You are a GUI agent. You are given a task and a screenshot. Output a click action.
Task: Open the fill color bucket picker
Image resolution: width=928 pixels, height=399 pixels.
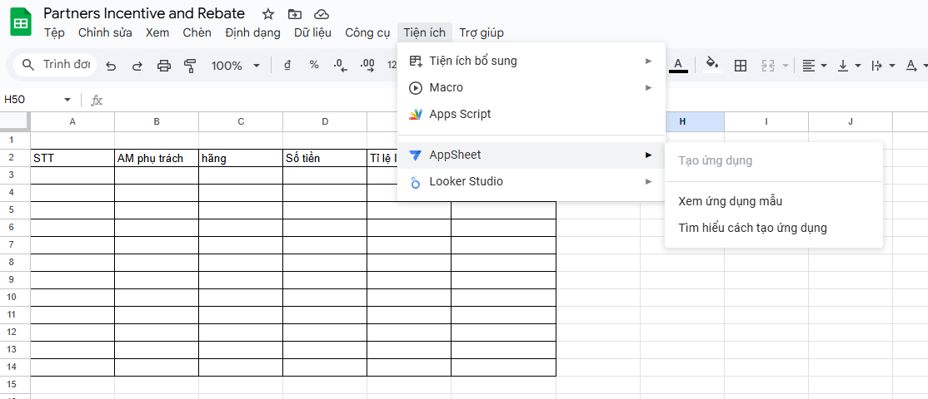pyautogui.click(x=711, y=65)
